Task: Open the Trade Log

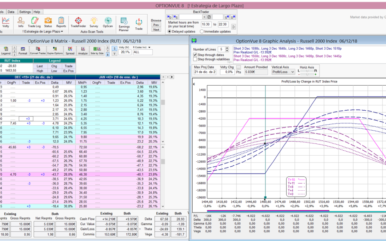Action: click(x=34, y=22)
